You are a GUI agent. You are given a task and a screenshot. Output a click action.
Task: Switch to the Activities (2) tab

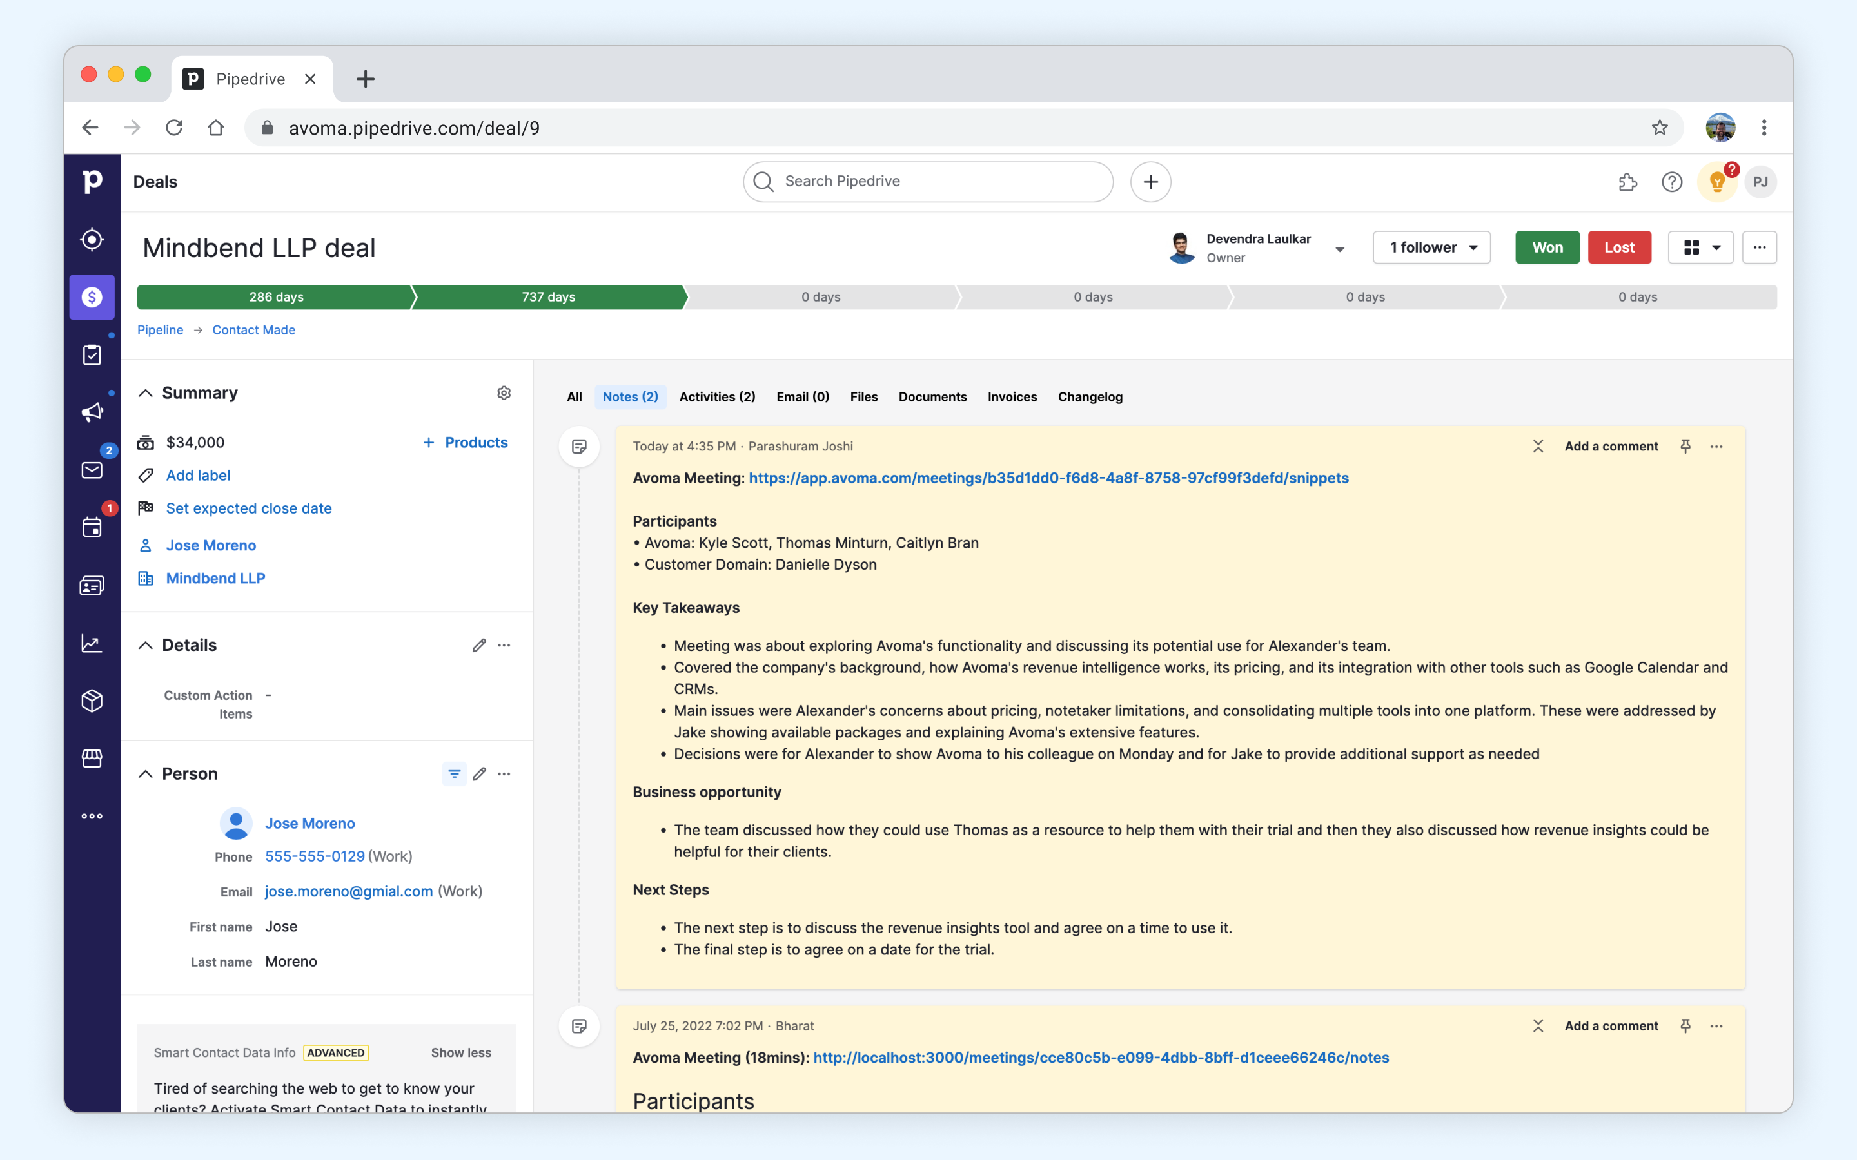click(717, 396)
